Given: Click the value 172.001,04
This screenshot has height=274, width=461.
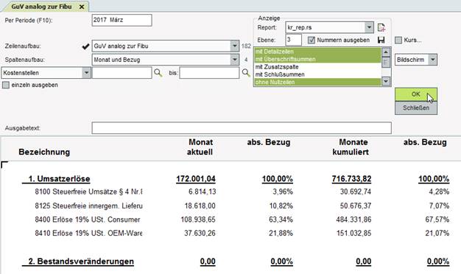Looking at the screenshot, I should [196, 179].
